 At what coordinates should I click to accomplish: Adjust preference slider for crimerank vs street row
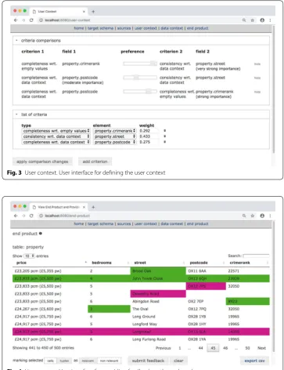[140, 63]
